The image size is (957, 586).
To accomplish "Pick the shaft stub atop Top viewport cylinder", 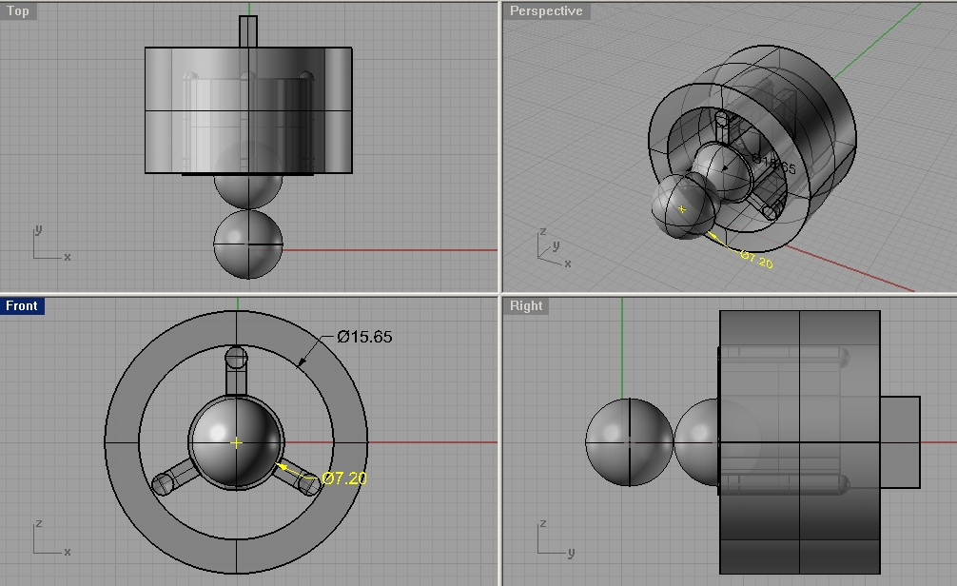I will 248,31.
